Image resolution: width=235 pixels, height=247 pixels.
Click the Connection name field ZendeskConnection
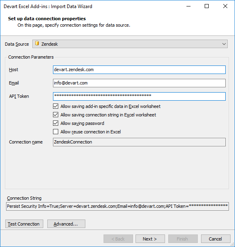coord(139,142)
